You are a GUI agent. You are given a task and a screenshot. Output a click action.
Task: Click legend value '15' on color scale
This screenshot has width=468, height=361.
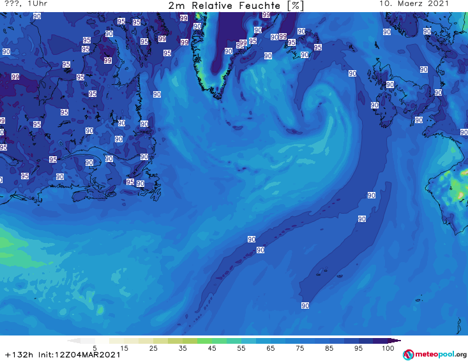124,348
